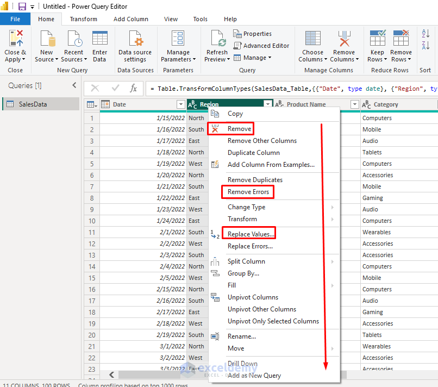Confirm formula with checkmark icon
The width and height of the screenshot is (438, 387).
(115, 88)
